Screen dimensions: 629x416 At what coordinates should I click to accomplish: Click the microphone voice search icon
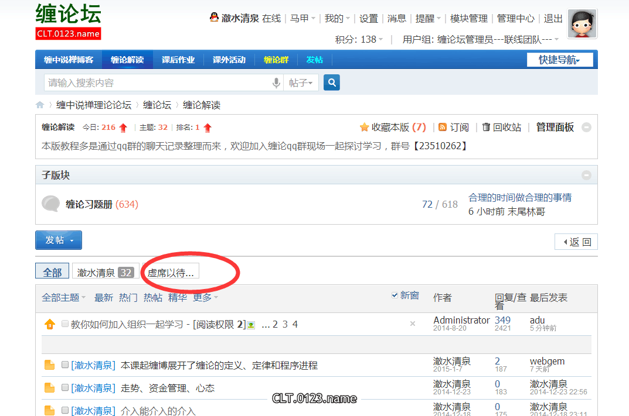pyautogui.click(x=276, y=83)
